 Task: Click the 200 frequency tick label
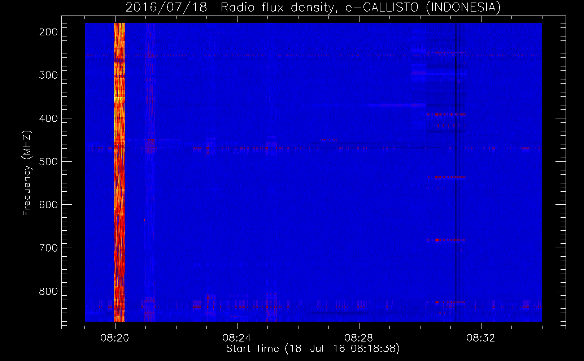48,32
